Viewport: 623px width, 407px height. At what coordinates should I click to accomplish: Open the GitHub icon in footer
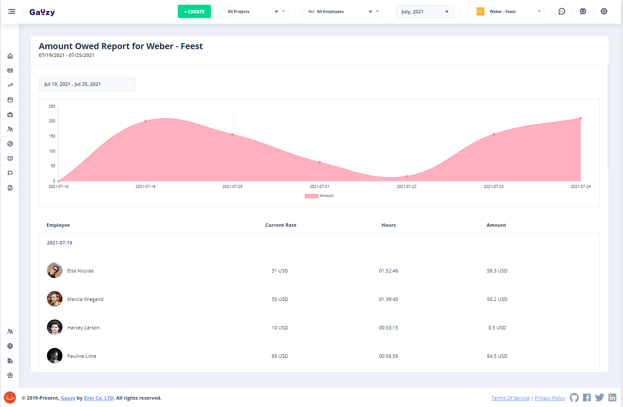(x=574, y=398)
